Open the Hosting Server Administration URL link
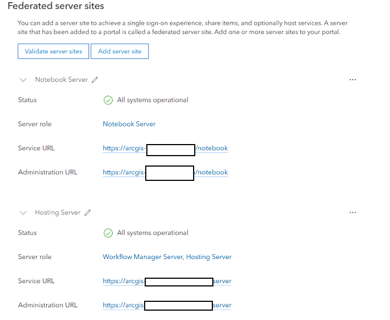 pyautogui.click(x=123, y=306)
